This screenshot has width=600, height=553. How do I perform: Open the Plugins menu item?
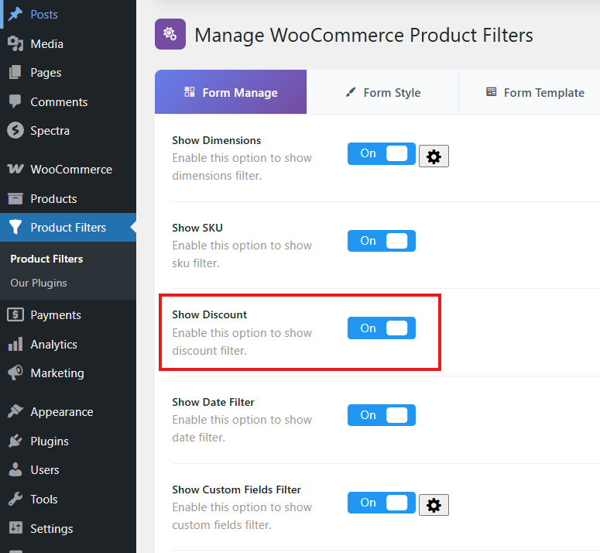click(68, 441)
